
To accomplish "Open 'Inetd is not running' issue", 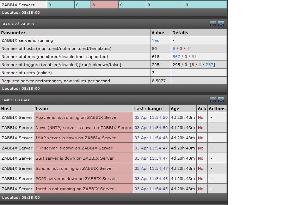I will tap(75, 188).
